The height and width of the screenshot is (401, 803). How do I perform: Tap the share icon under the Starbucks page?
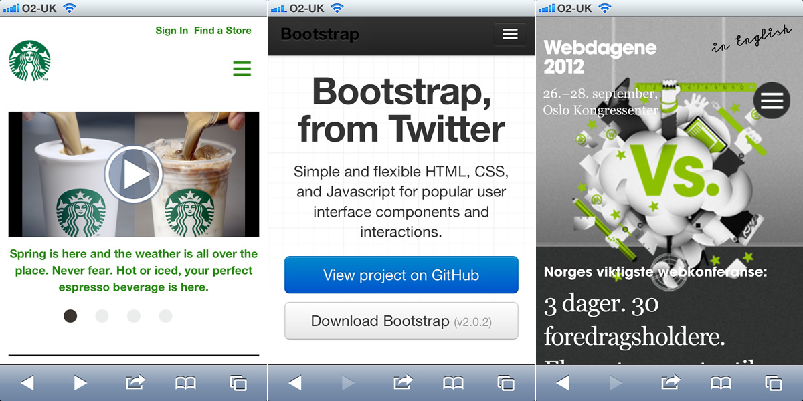pos(135,382)
